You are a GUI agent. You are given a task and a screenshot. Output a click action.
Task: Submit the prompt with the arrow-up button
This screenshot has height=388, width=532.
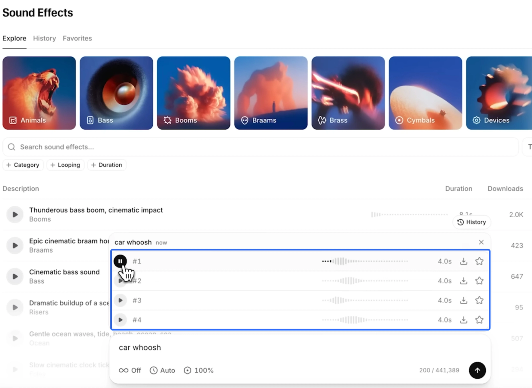477,370
